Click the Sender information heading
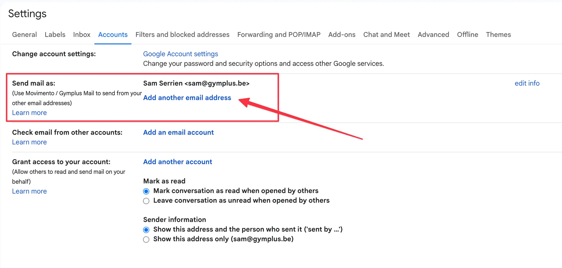This screenshot has width=562, height=268. coord(175,220)
